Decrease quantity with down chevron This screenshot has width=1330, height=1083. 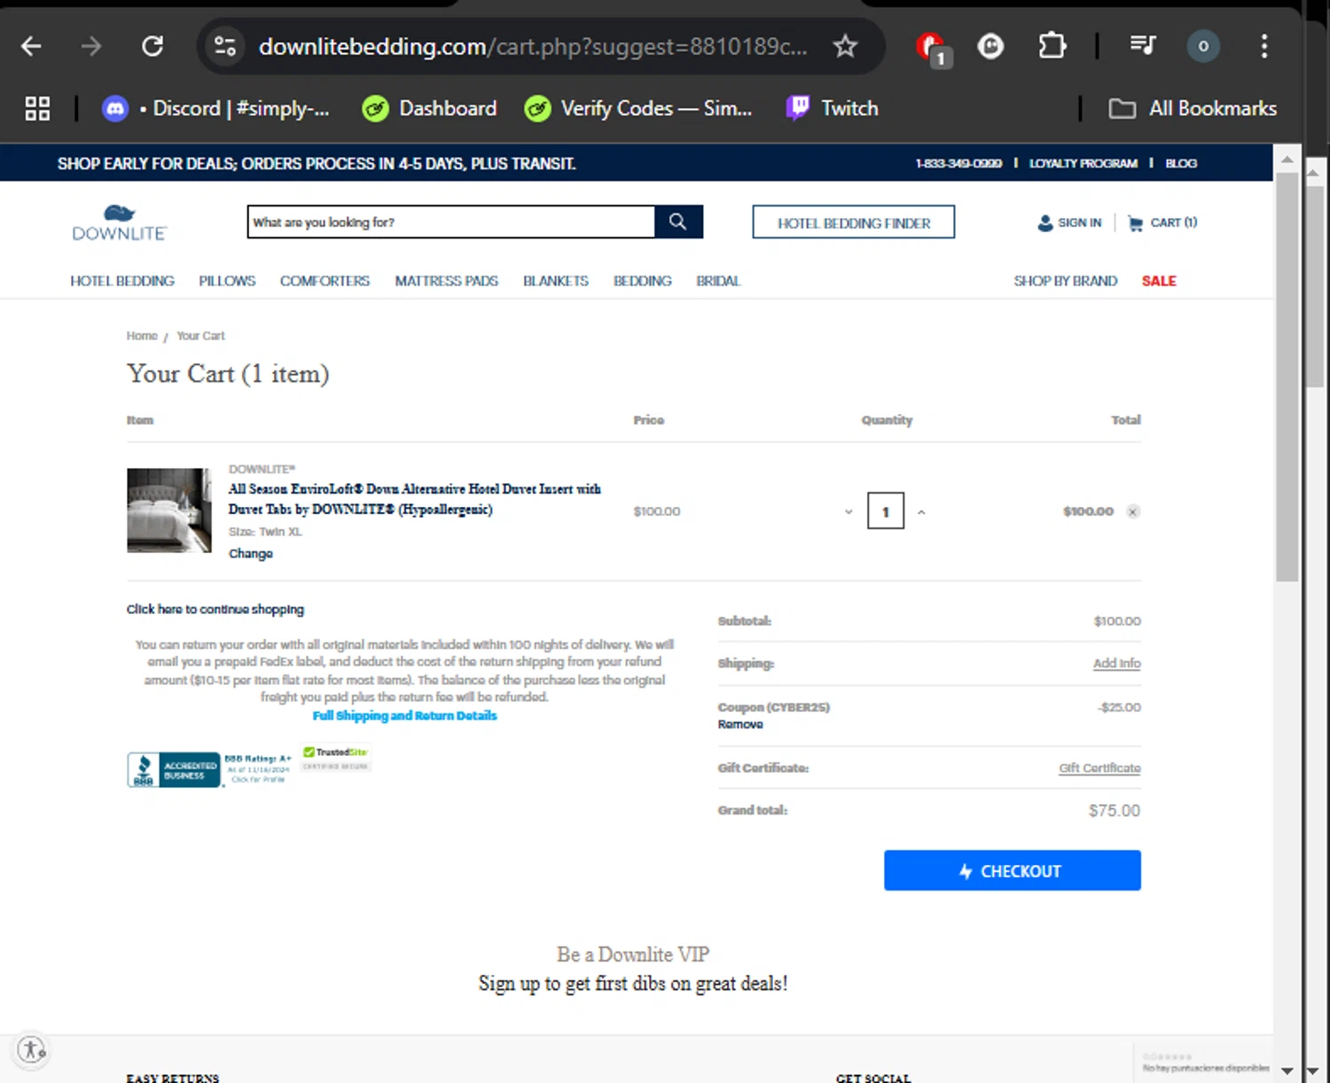849,512
